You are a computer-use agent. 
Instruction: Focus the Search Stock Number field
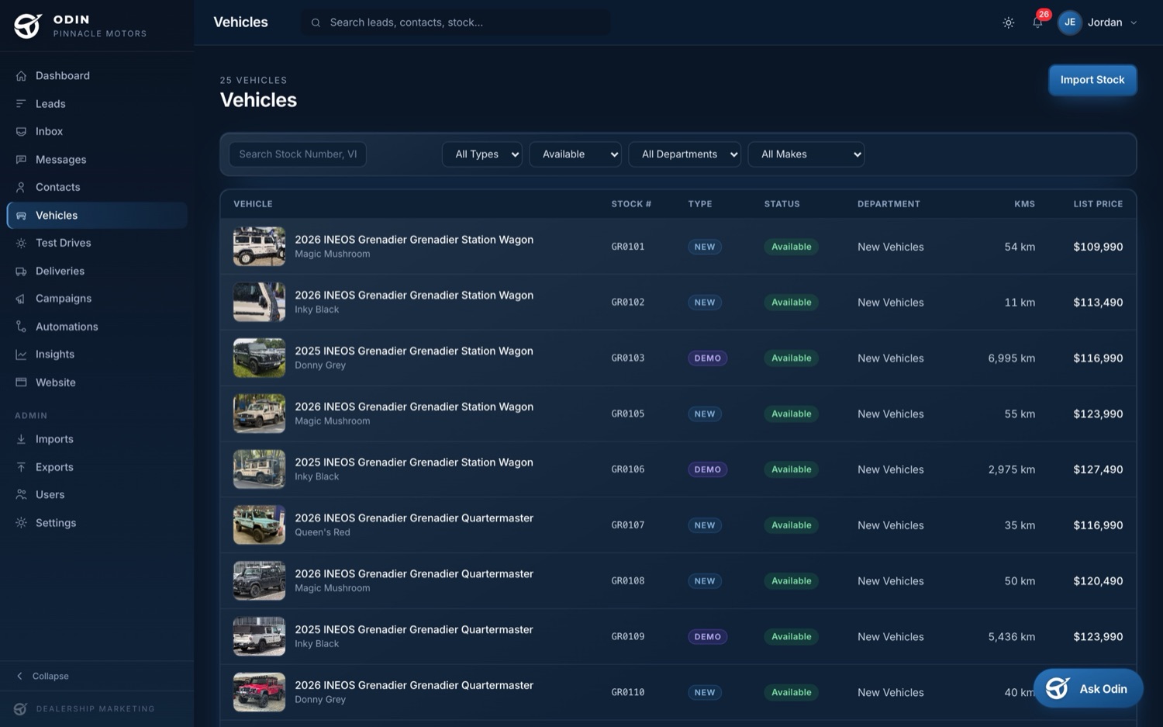tap(298, 154)
